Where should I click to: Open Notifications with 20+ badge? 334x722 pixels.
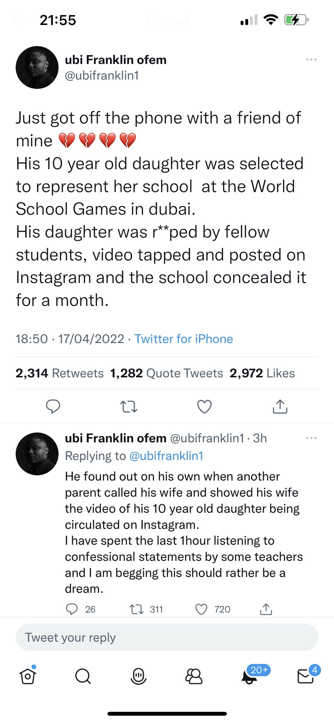(x=250, y=676)
